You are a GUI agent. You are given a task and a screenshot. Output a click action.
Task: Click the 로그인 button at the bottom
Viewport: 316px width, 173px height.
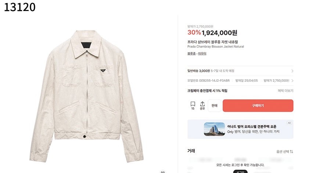coord(240,171)
